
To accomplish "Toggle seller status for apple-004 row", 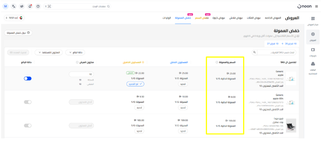I will pyautogui.click(x=28, y=102).
